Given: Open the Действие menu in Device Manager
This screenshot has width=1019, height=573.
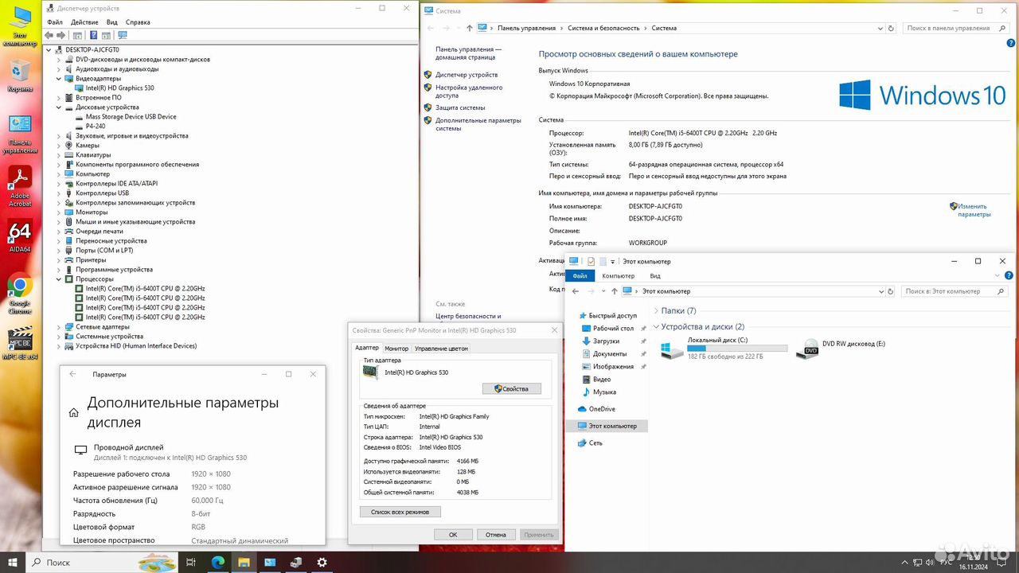Looking at the screenshot, I should (x=84, y=22).
